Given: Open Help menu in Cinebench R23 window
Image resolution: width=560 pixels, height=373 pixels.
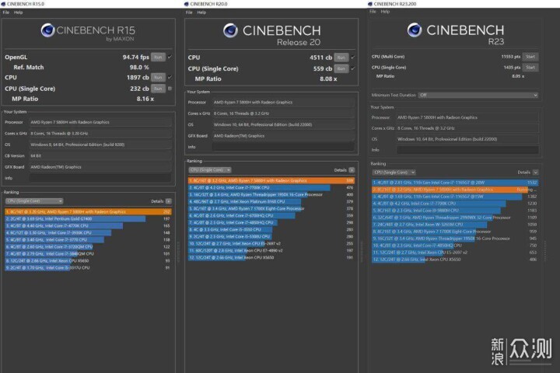Looking at the screenshot, I should pos(385,12).
